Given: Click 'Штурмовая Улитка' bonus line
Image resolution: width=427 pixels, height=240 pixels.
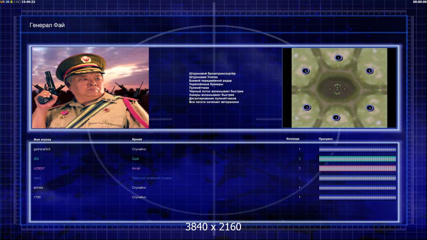Looking at the screenshot, I should click(x=203, y=77).
